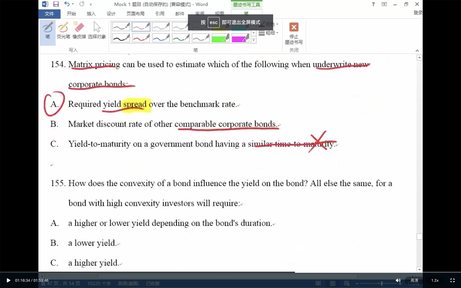Save the document with the floppy icon
The height and width of the screenshot is (288, 461).
[56, 4]
